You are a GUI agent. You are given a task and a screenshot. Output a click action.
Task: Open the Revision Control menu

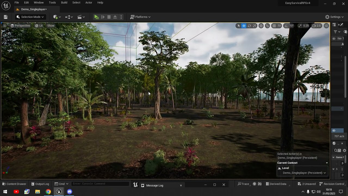point(333,184)
